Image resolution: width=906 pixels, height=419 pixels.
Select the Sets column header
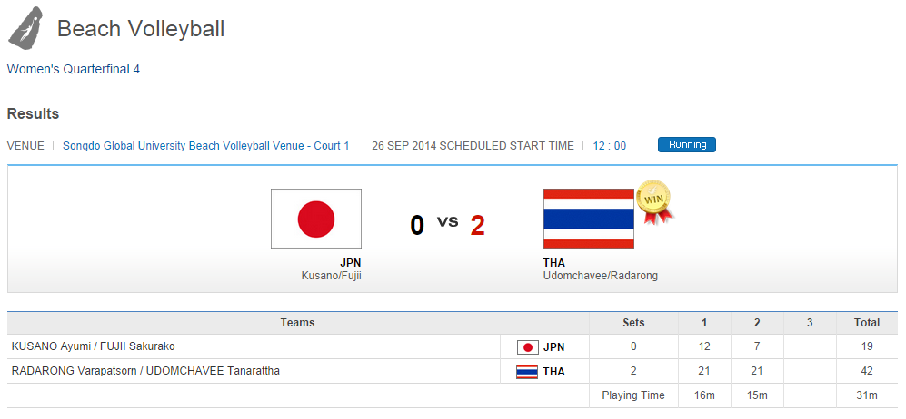pyautogui.click(x=633, y=323)
